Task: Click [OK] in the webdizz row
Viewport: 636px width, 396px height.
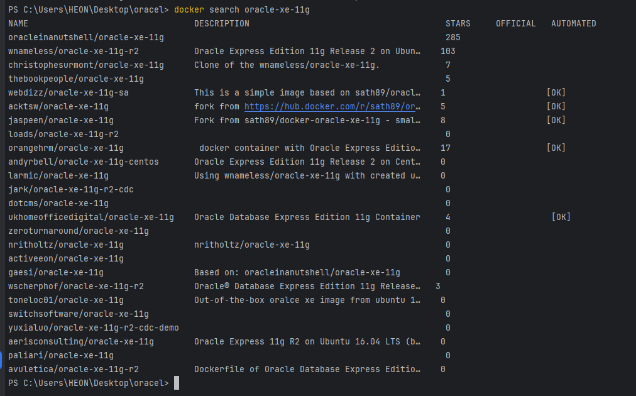Action: pos(556,92)
